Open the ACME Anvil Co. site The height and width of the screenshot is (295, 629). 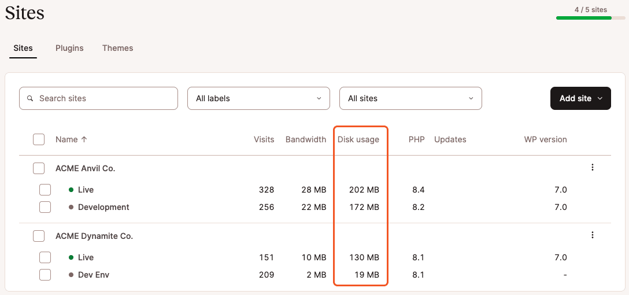86,168
